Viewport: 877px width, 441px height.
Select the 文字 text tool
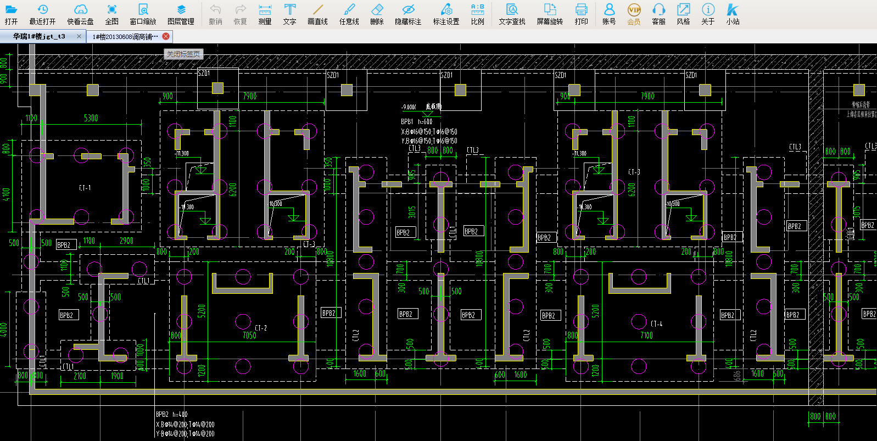[289, 14]
